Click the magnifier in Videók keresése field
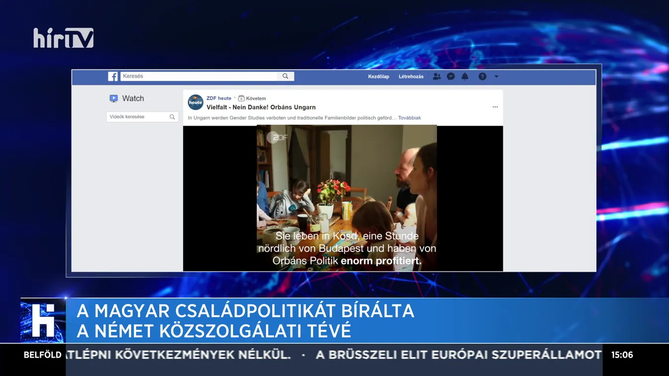The height and width of the screenshot is (376, 669). tap(172, 117)
